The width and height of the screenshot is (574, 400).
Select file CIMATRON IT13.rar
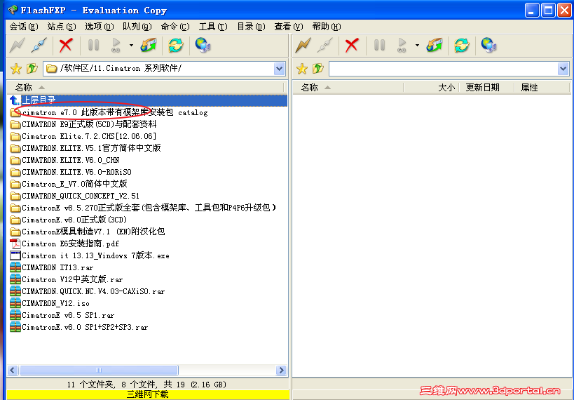(52, 267)
